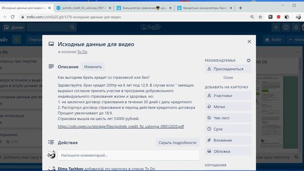Click the Действия activity icon
This screenshot has width=304, height=171.
tap(51, 142)
